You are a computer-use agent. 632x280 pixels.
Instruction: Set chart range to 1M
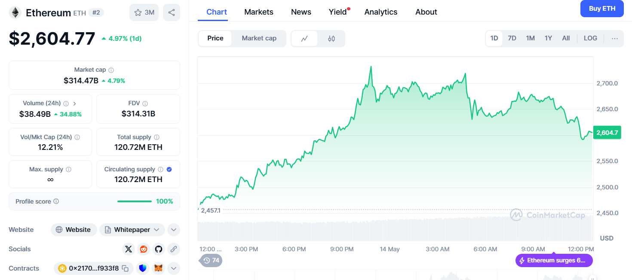coord(531,38)
